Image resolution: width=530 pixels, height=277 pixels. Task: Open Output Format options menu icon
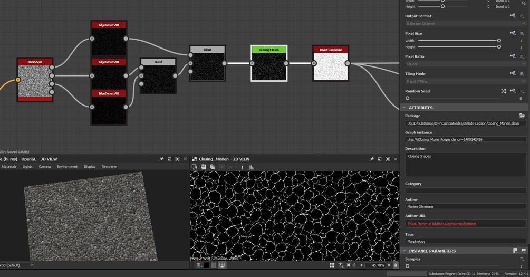point(522,16)
